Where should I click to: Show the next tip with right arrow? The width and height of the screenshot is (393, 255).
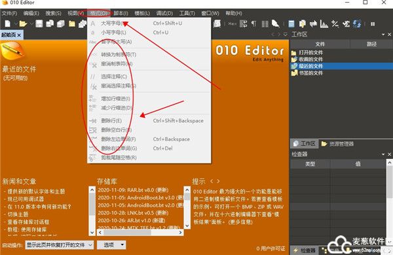click(218, 181)
